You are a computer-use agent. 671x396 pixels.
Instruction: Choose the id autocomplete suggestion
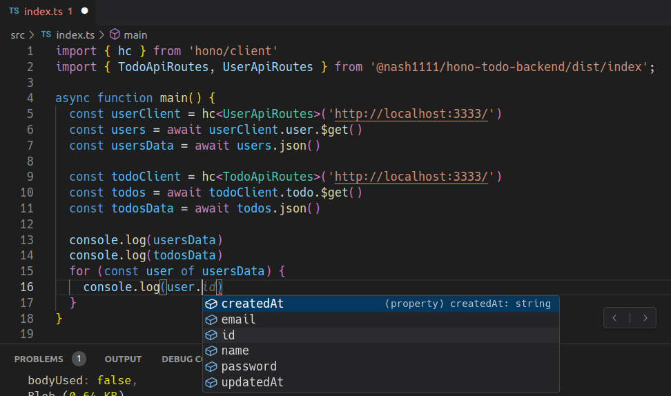[228, 335]
